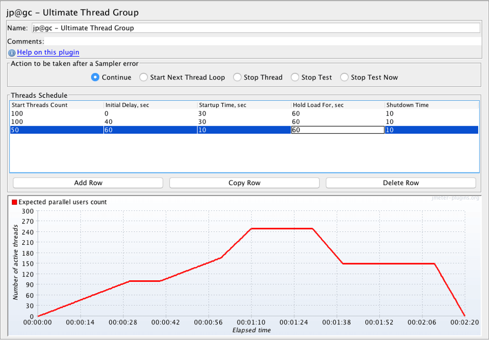Click the Number of active threads axis label

(16, 264)
